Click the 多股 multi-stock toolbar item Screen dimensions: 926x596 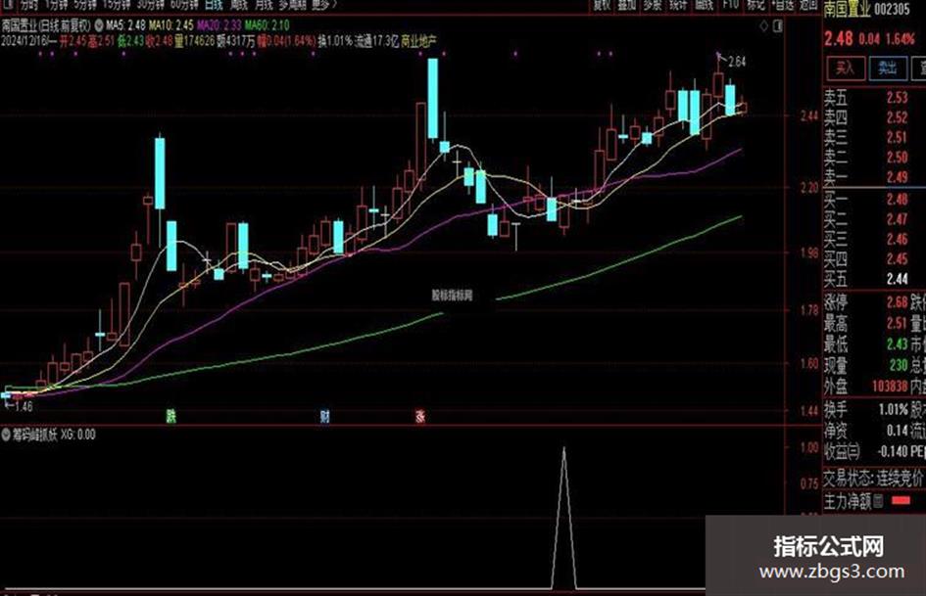click(653, 5)
